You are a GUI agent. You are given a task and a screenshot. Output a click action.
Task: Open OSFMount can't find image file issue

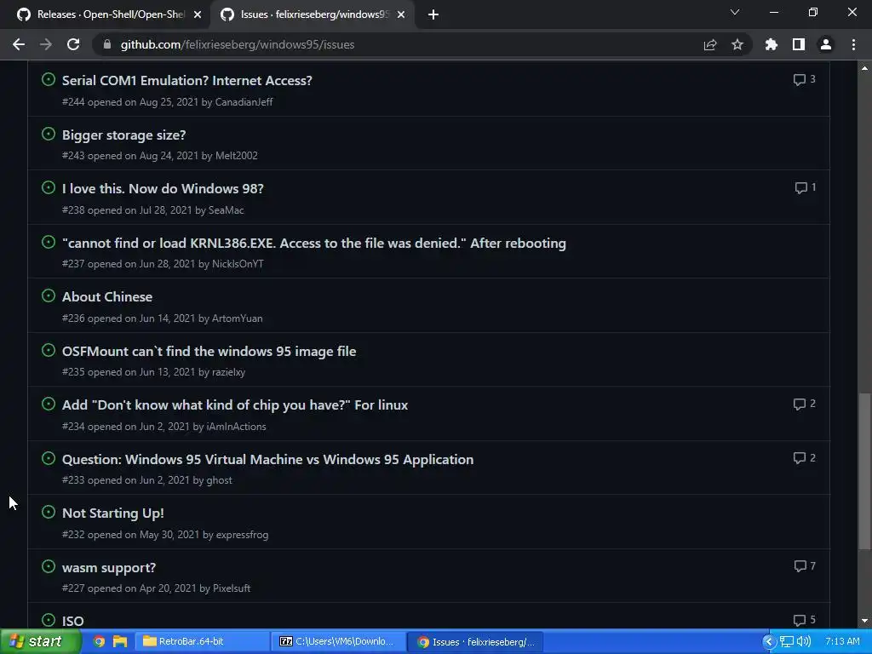(209, 352)
